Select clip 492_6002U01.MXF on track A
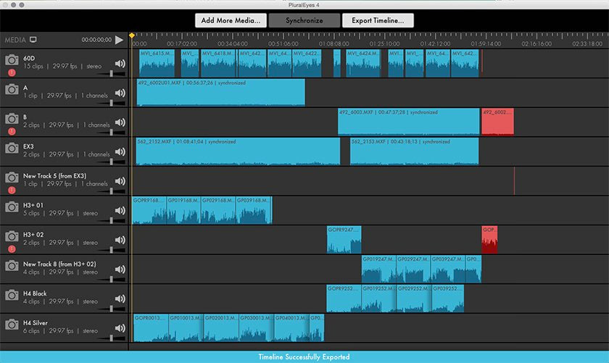This screenshot has height=363, width=609. click(220, 93)
